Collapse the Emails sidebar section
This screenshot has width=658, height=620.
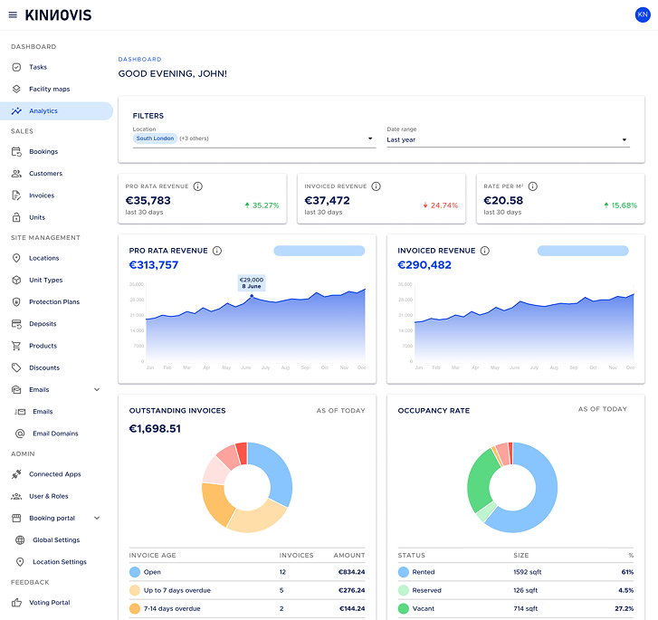[97, 389]
